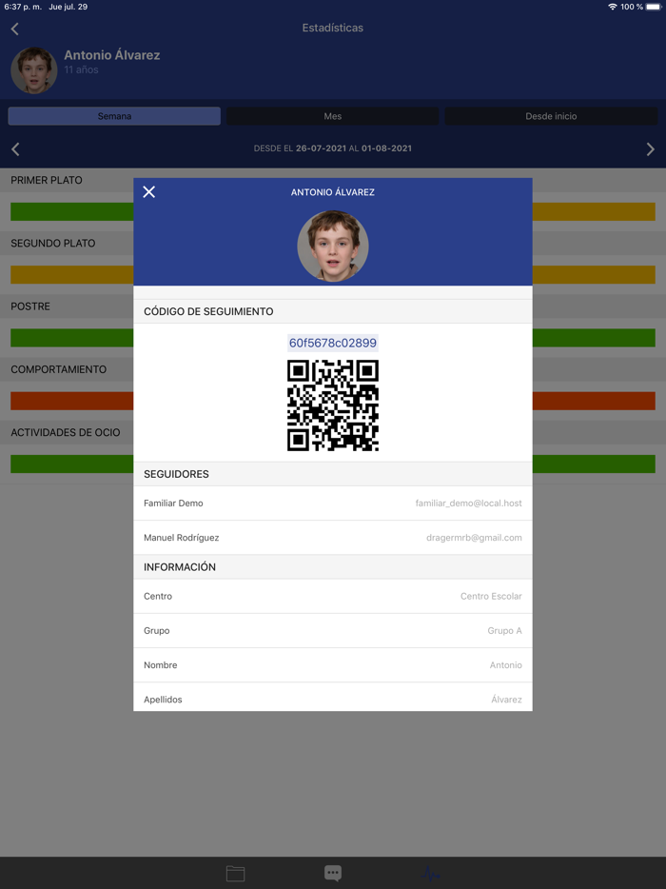Select the Centro information row
666x889 pixels.
pos(333,597)
